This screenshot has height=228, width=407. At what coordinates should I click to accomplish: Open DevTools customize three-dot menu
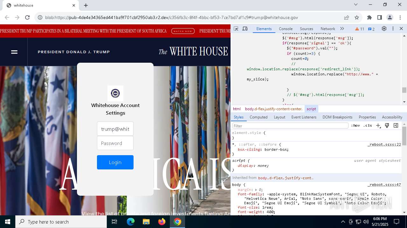[393, 28]
